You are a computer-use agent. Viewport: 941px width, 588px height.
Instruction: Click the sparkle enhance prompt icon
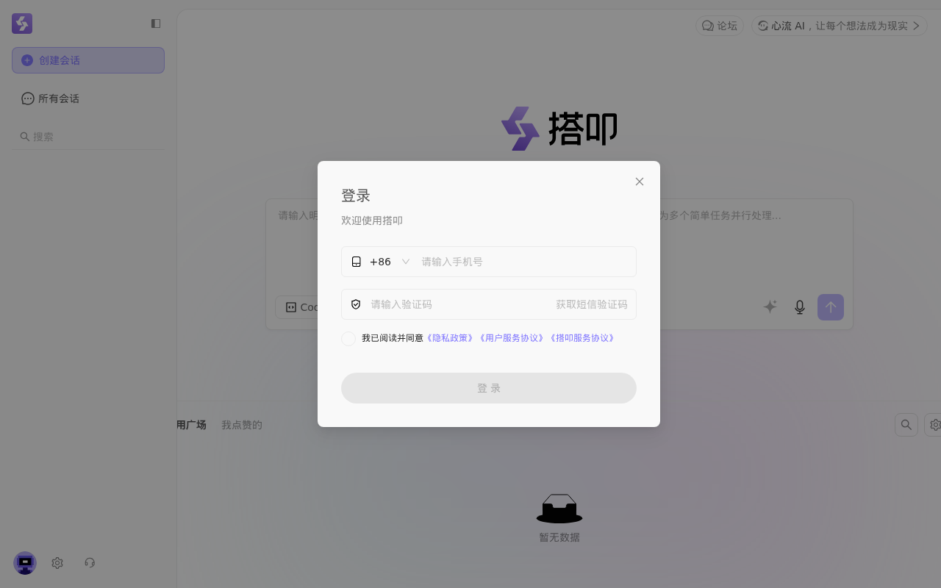770,307
